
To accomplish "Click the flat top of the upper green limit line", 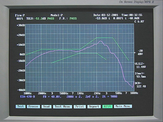I will coord(105,38).
